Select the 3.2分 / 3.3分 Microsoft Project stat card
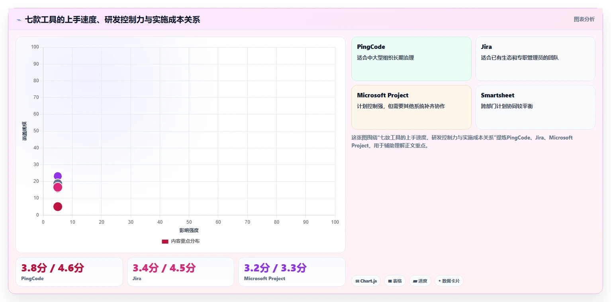This screenshot has height=302, width=611. pyautogui.click(x=292, y=272)
